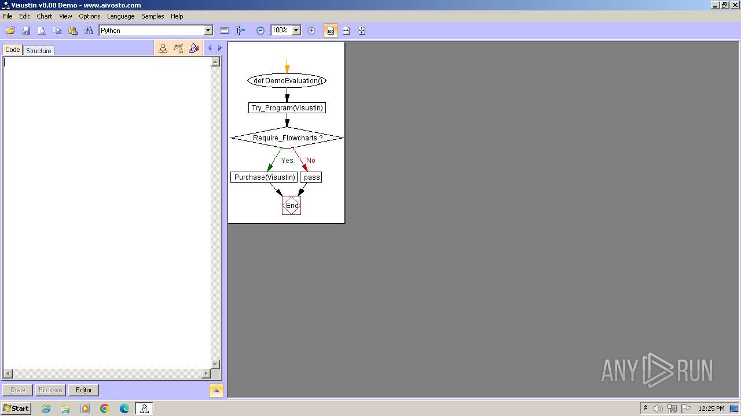Click the chart editing pencil icon
741x416 pixels.
tap(194, 49)
